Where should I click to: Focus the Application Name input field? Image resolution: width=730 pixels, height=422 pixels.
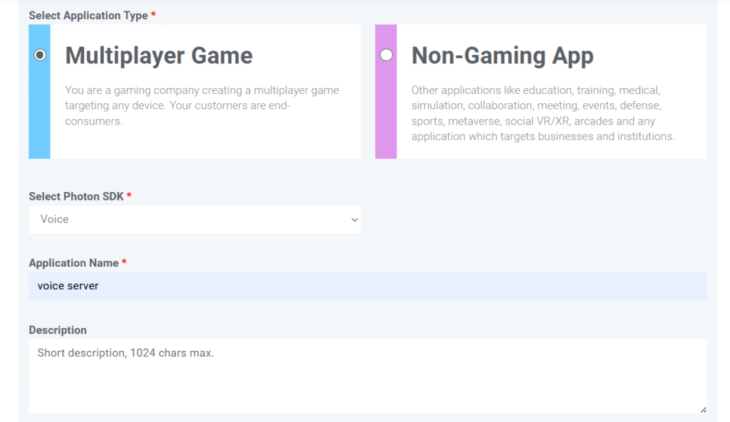click(x=367, y=286)
